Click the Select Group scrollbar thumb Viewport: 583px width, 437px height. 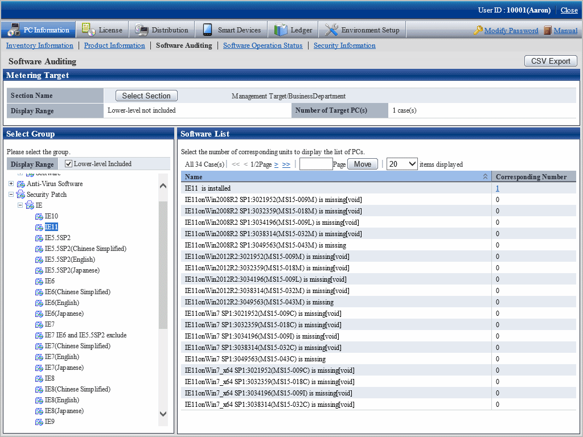coord(163,265)
